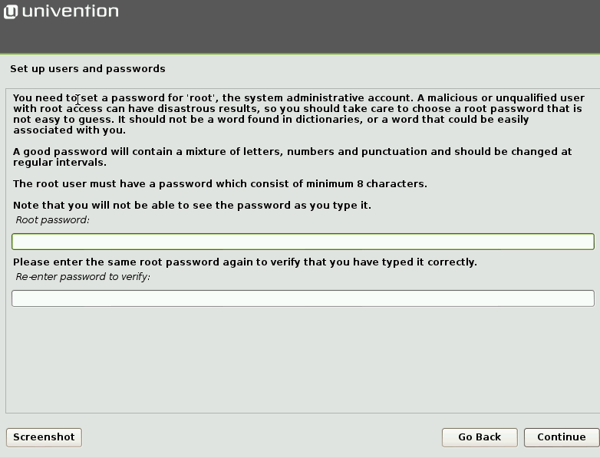Screen dimensions: 600x458
Task: Take a Screenshot using the bottom button
Action: coord(44,437)
